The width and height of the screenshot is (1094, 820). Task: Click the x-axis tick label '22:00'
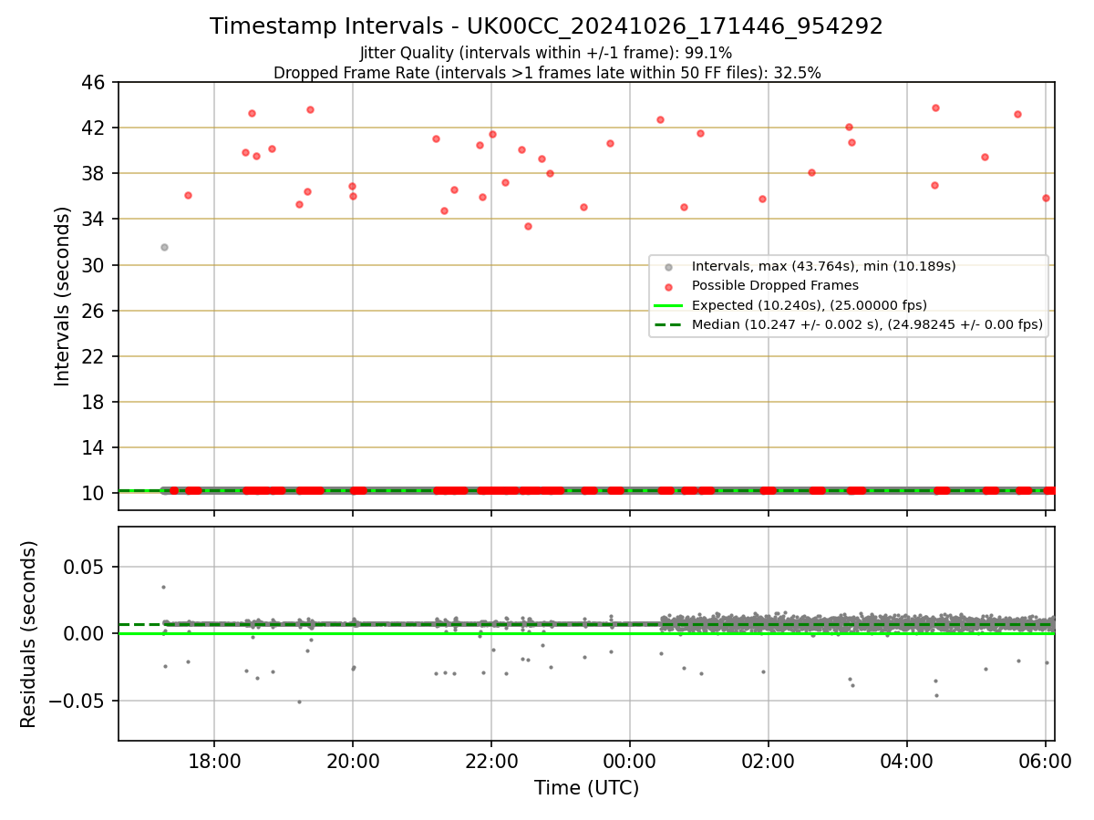(491, 761)
